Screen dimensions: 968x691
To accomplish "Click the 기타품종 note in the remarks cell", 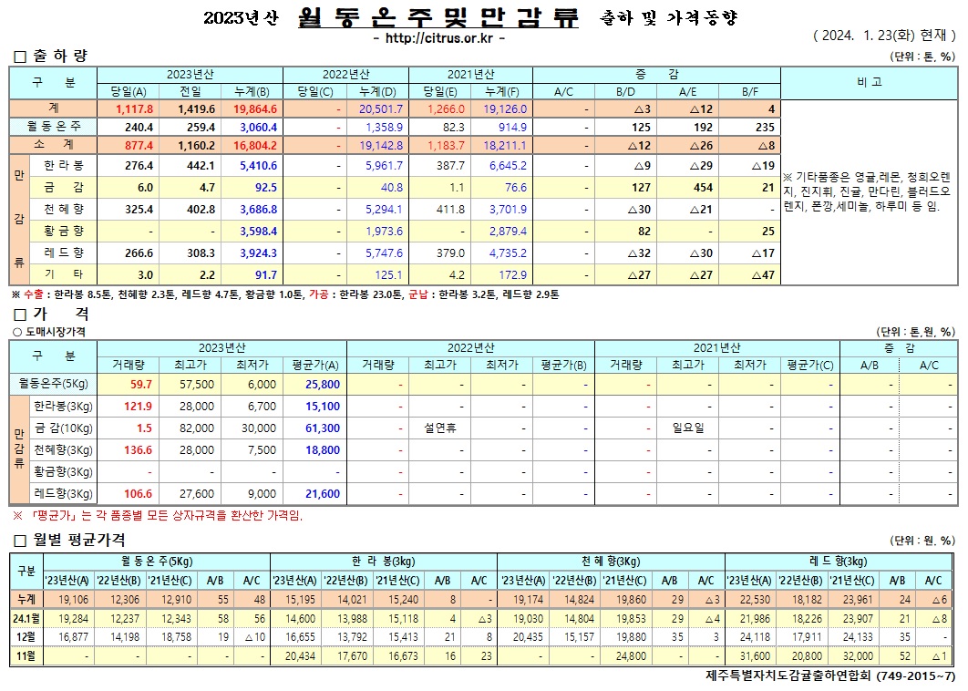I will pos(867,191).
